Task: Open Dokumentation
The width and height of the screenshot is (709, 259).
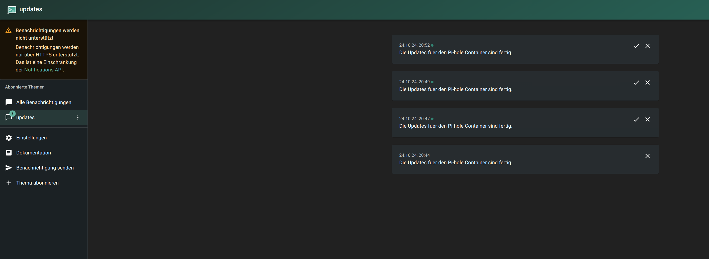Action: (x=44, y=153)
